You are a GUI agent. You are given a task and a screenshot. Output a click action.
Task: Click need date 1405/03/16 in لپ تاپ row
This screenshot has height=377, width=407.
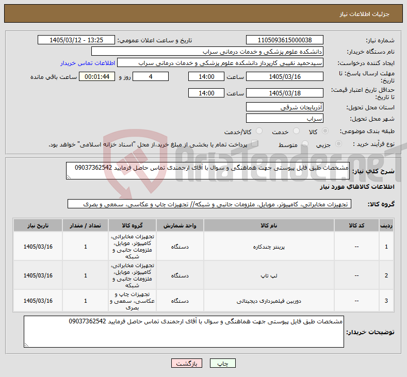click(38, 275)
